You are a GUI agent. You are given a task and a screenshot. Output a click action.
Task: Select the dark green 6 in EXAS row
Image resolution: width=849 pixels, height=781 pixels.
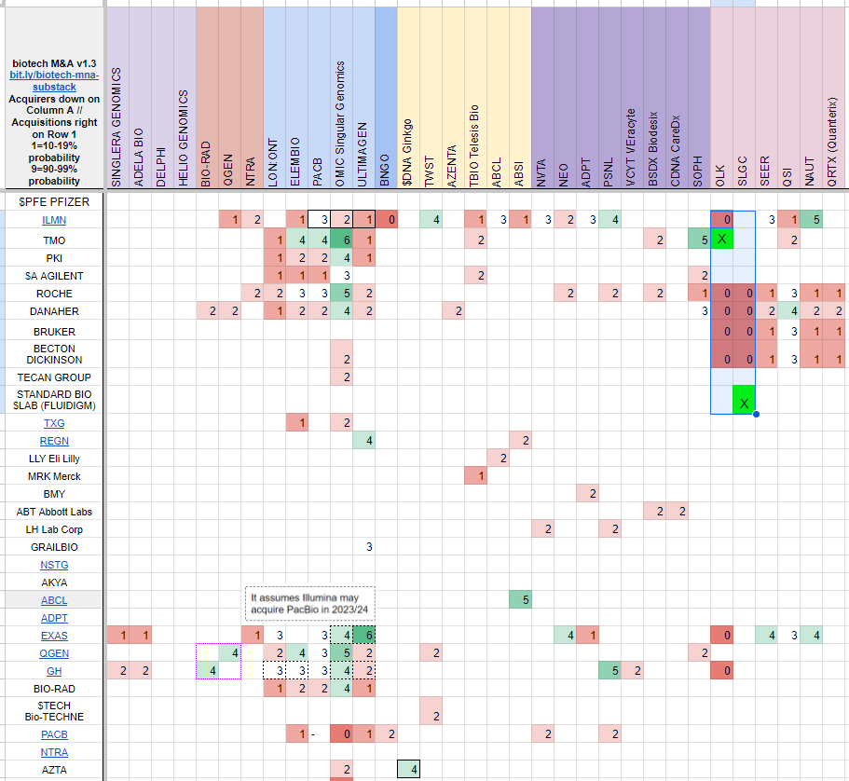363,636
